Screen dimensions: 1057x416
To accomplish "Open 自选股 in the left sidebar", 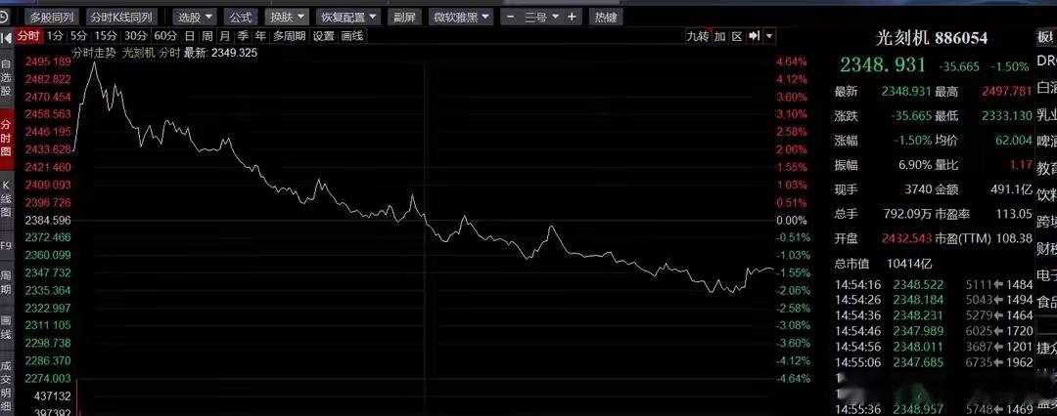I will pyautogui.click(x=6, y=77).
